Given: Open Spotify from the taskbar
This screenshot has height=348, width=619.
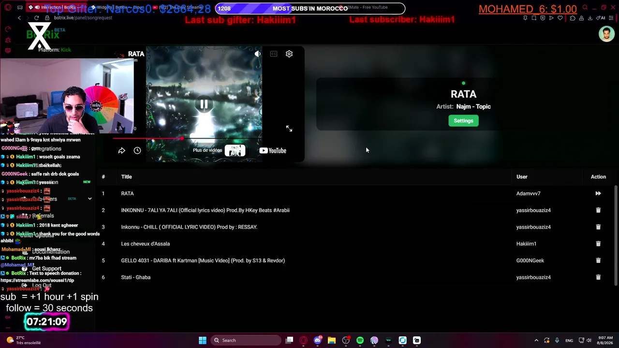Looking at the screenshot, I should (x=360, y=340).
